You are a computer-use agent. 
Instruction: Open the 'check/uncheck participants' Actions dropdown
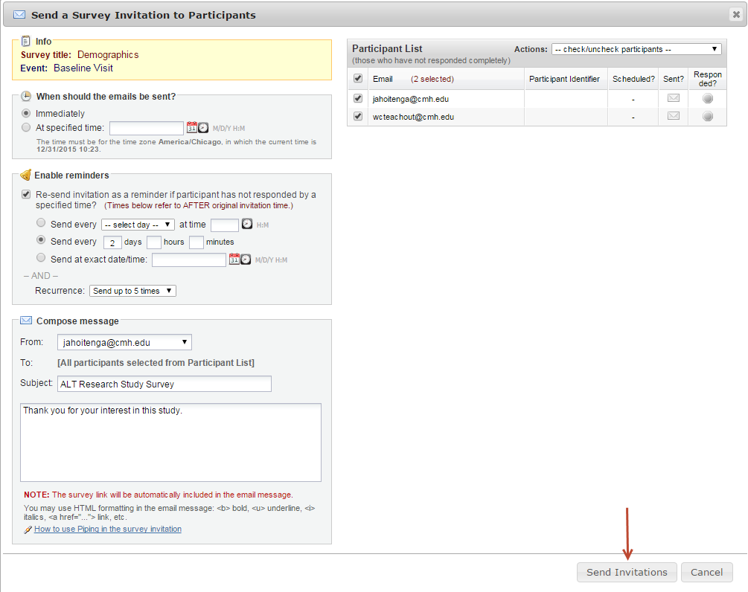pos(636,49)
